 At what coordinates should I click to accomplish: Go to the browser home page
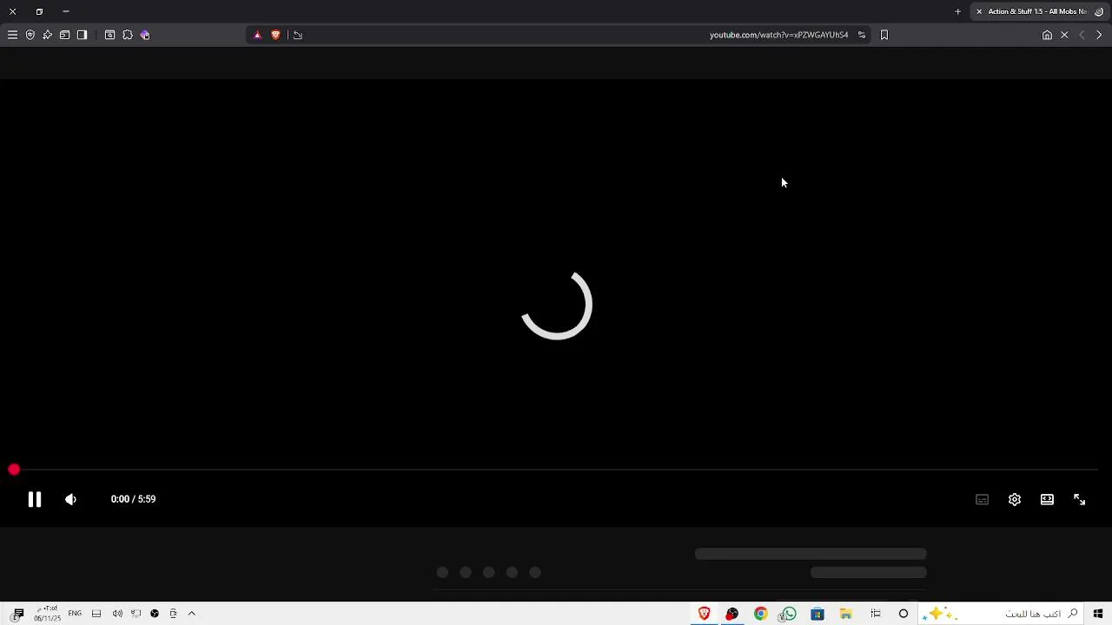coord(1047,35)
